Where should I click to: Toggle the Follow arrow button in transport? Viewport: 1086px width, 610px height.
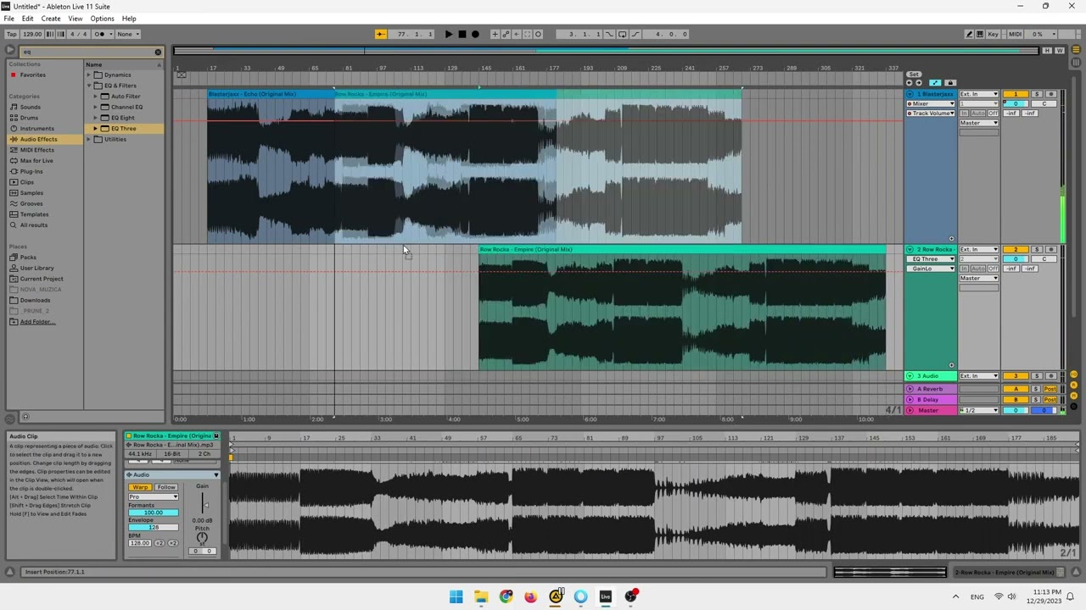click(380, 34)
